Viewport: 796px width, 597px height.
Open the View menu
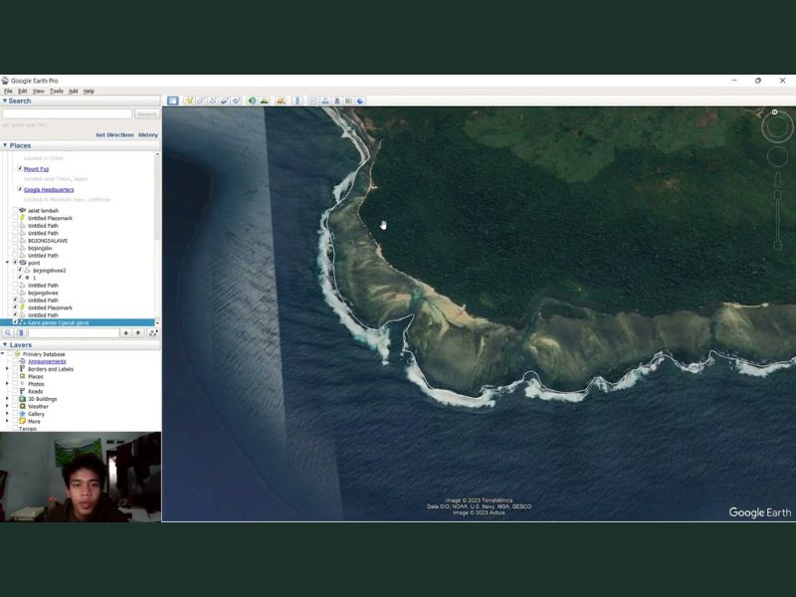(x=39, y=91)
